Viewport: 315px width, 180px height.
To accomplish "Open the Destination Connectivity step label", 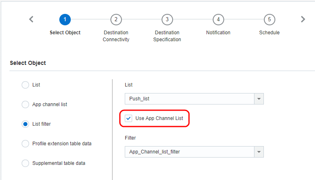I will click(x=116, y=36).
